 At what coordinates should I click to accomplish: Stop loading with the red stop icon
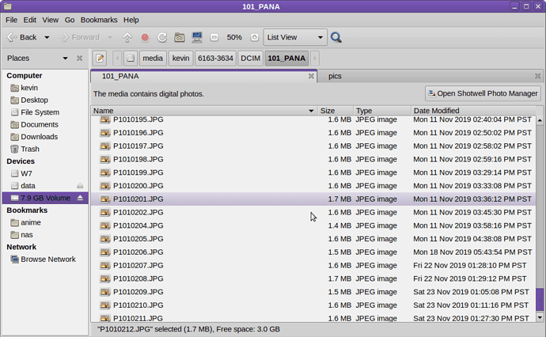click(x=145, y=37)
